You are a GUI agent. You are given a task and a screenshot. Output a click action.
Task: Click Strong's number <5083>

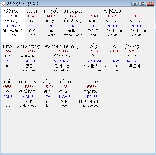pyautogui.click(x=91, y=87)
